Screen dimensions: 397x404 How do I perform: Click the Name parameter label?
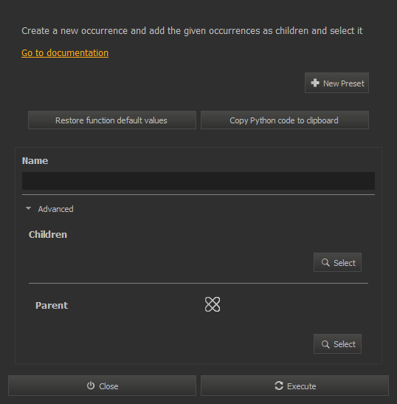pyautogui.click(x=35, y=161)
